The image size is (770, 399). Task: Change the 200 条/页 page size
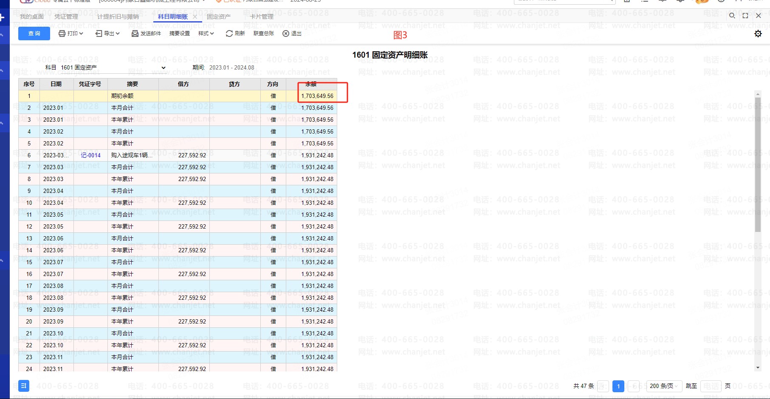(x=664, y=386)
